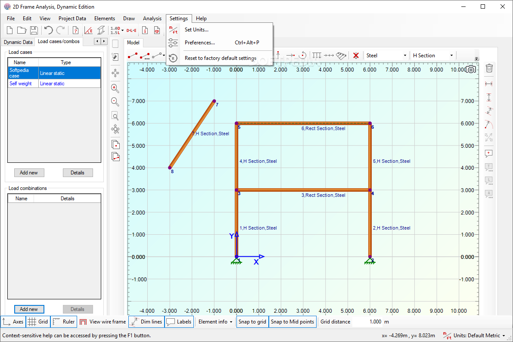The width and height of the screenshot is (513, 342).
Task: Toggle Labels visibility
Action: tap(179, 322)
